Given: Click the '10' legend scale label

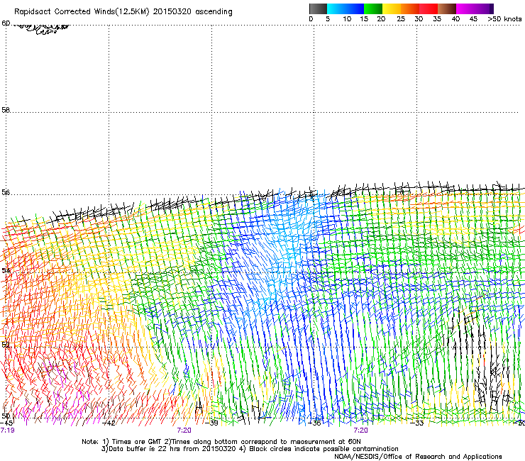Looking at the screenshot, I should [x=347, y=19].
